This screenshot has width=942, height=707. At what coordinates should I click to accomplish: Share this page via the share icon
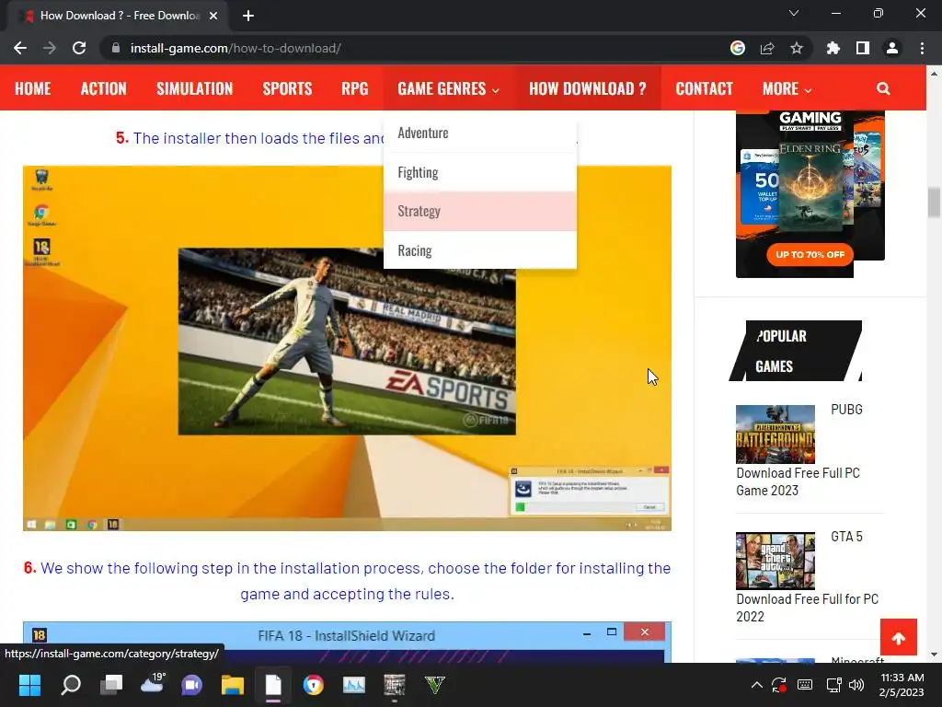(767, 48)
